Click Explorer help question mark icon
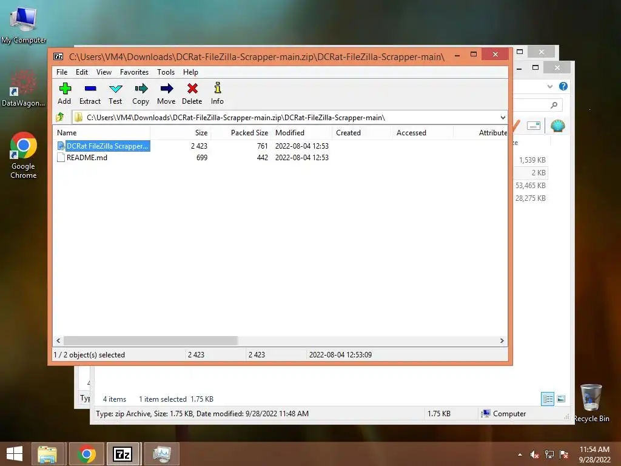This screenshot has height=466, width=621. pos(563,86)
